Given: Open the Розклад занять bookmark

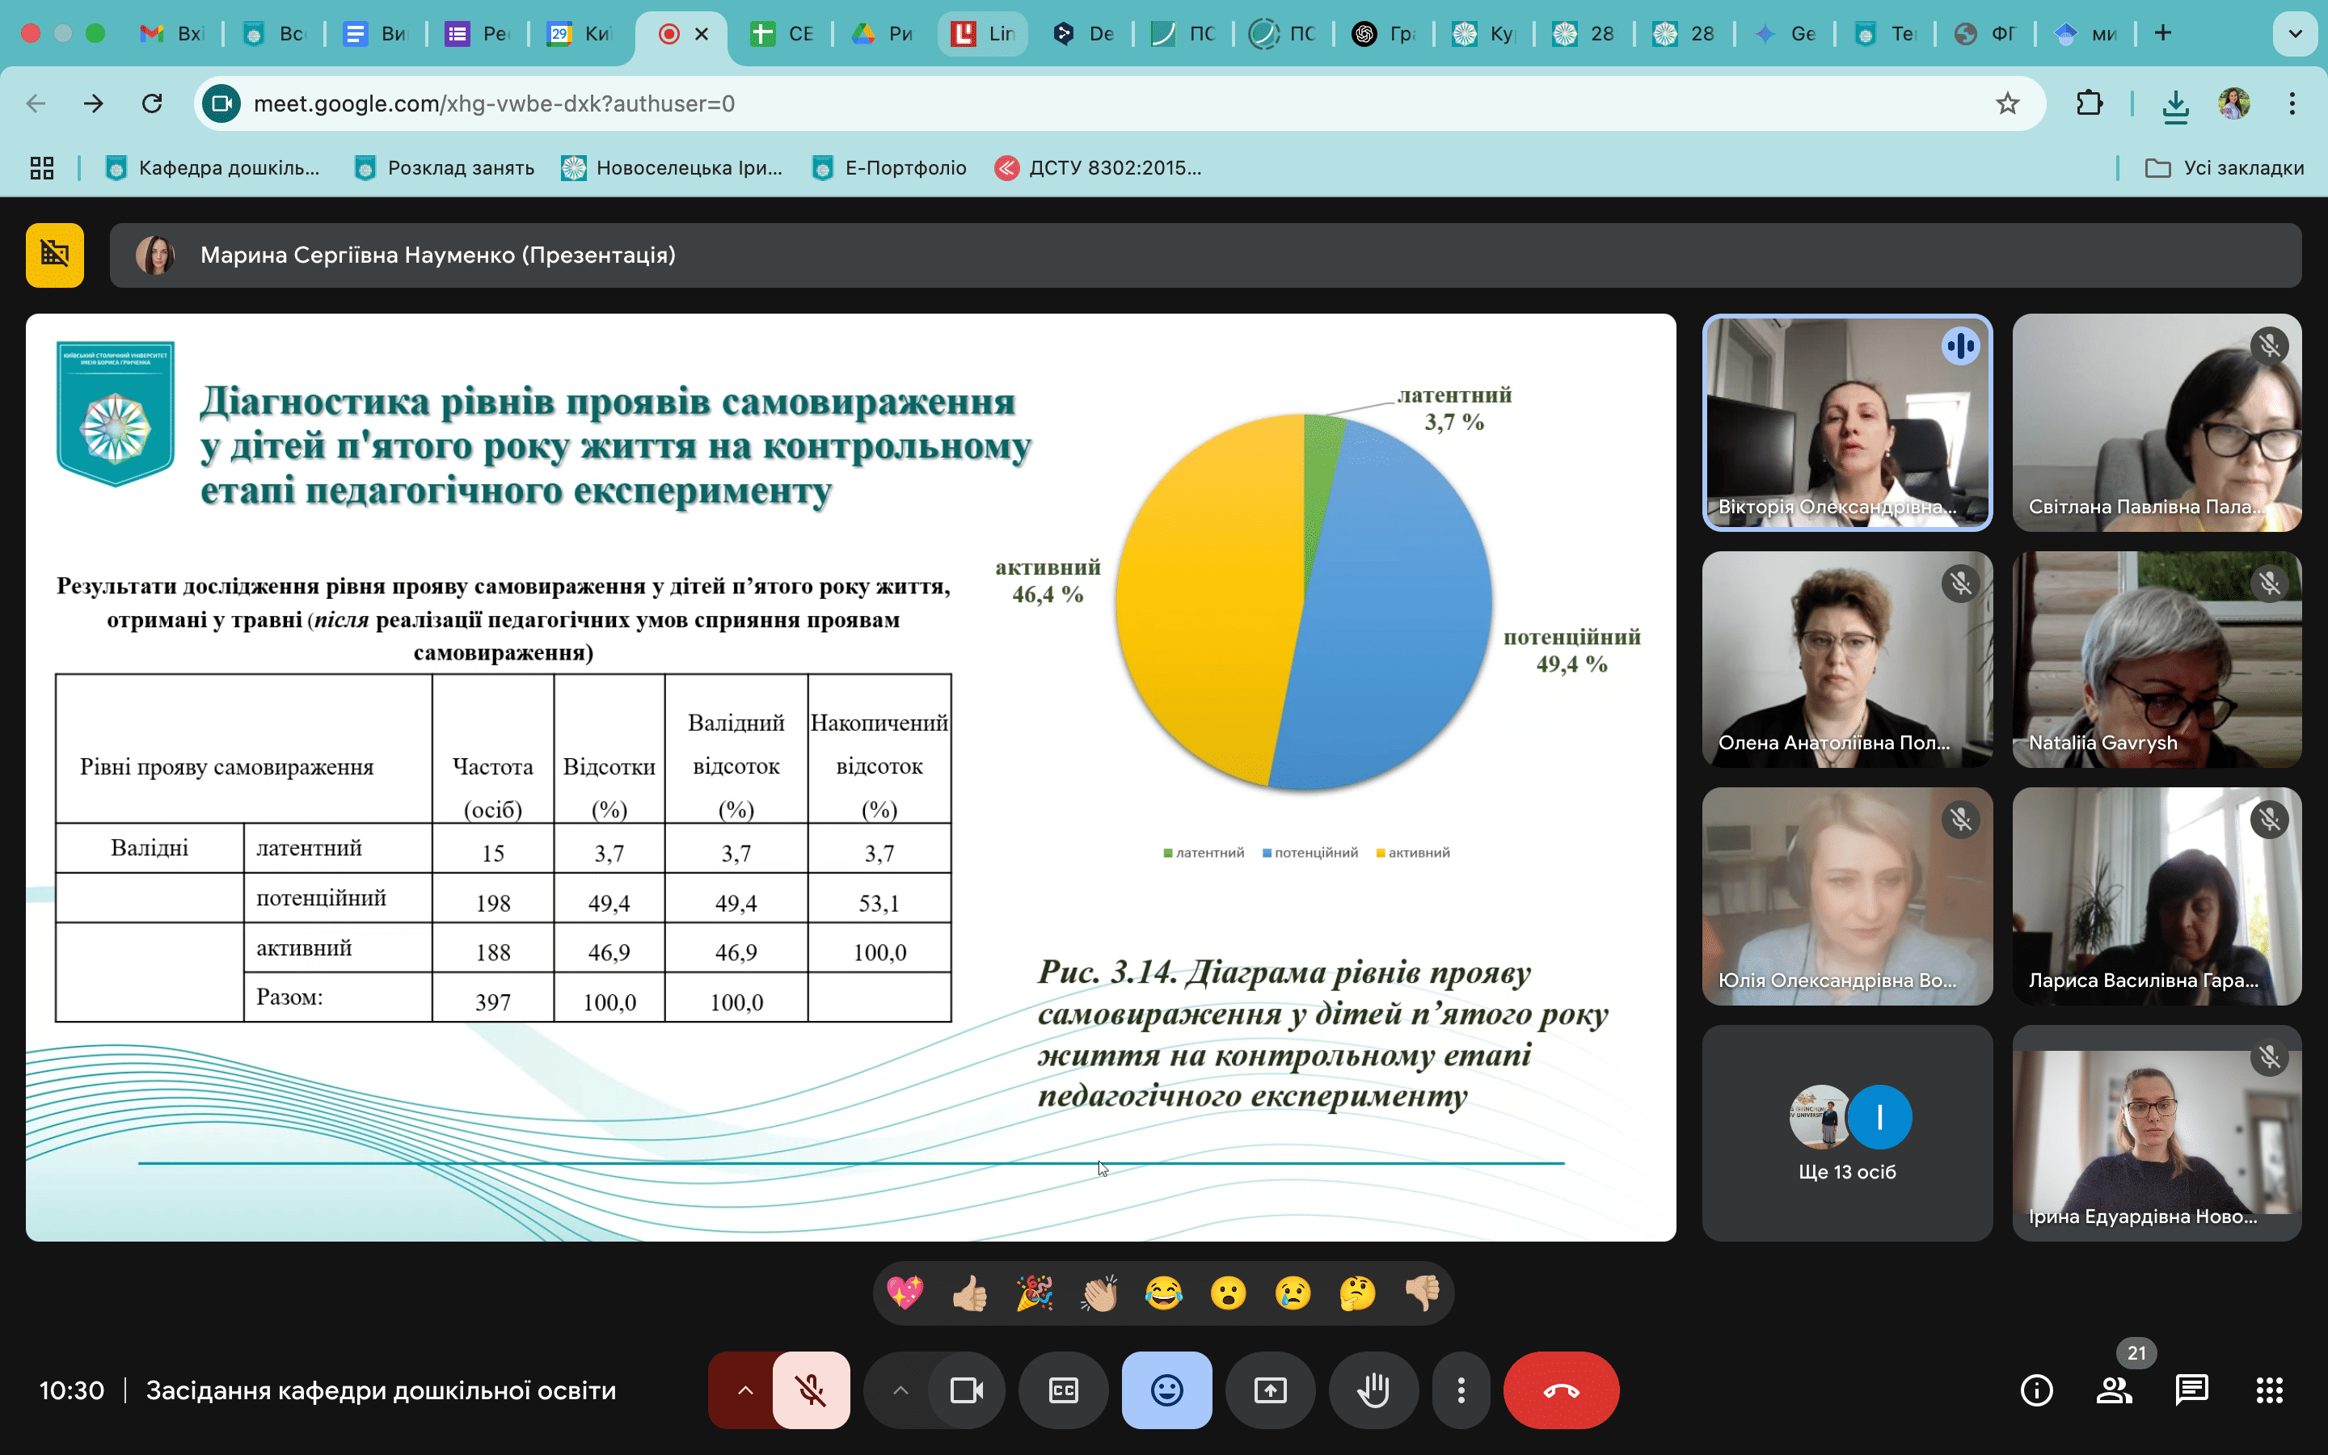Looking at the screenshot, I should (x=445, y=167).
